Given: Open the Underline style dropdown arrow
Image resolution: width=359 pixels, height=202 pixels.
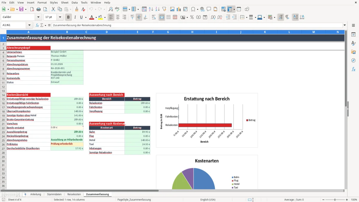Looking at the screenshot, I should (86, 17).
